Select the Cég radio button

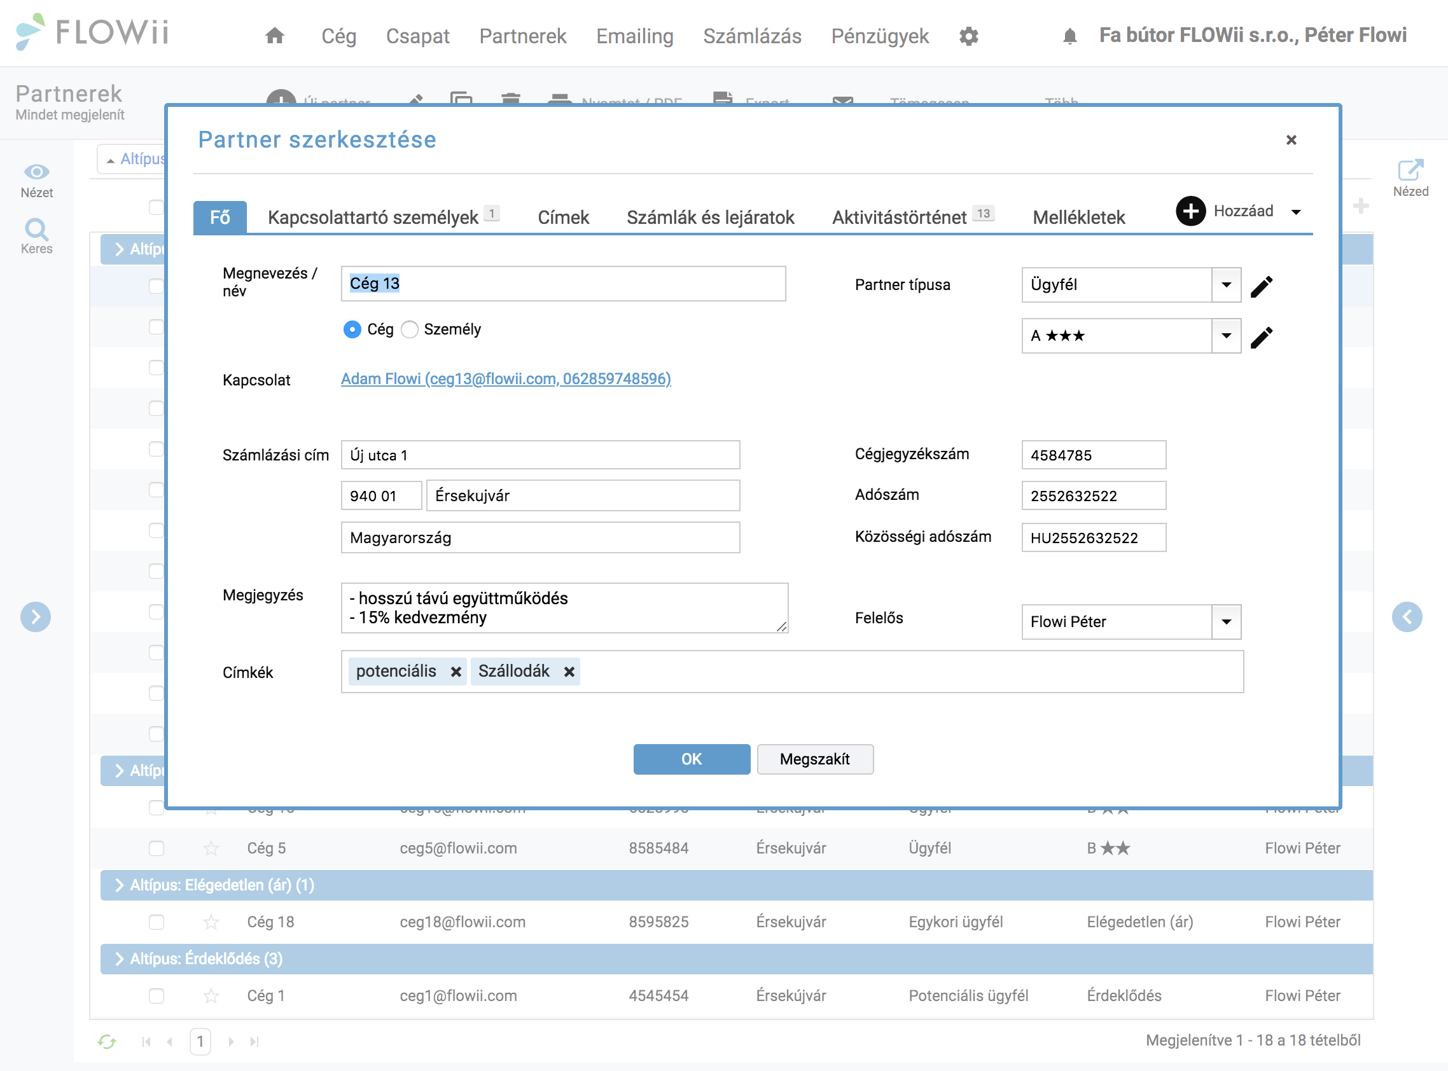point(351,329)
